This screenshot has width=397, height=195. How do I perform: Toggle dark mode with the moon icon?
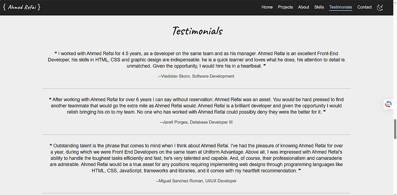coord(380,7)
